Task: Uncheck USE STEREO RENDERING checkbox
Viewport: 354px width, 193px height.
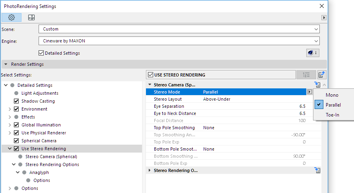Action: (x=150, y=75)
